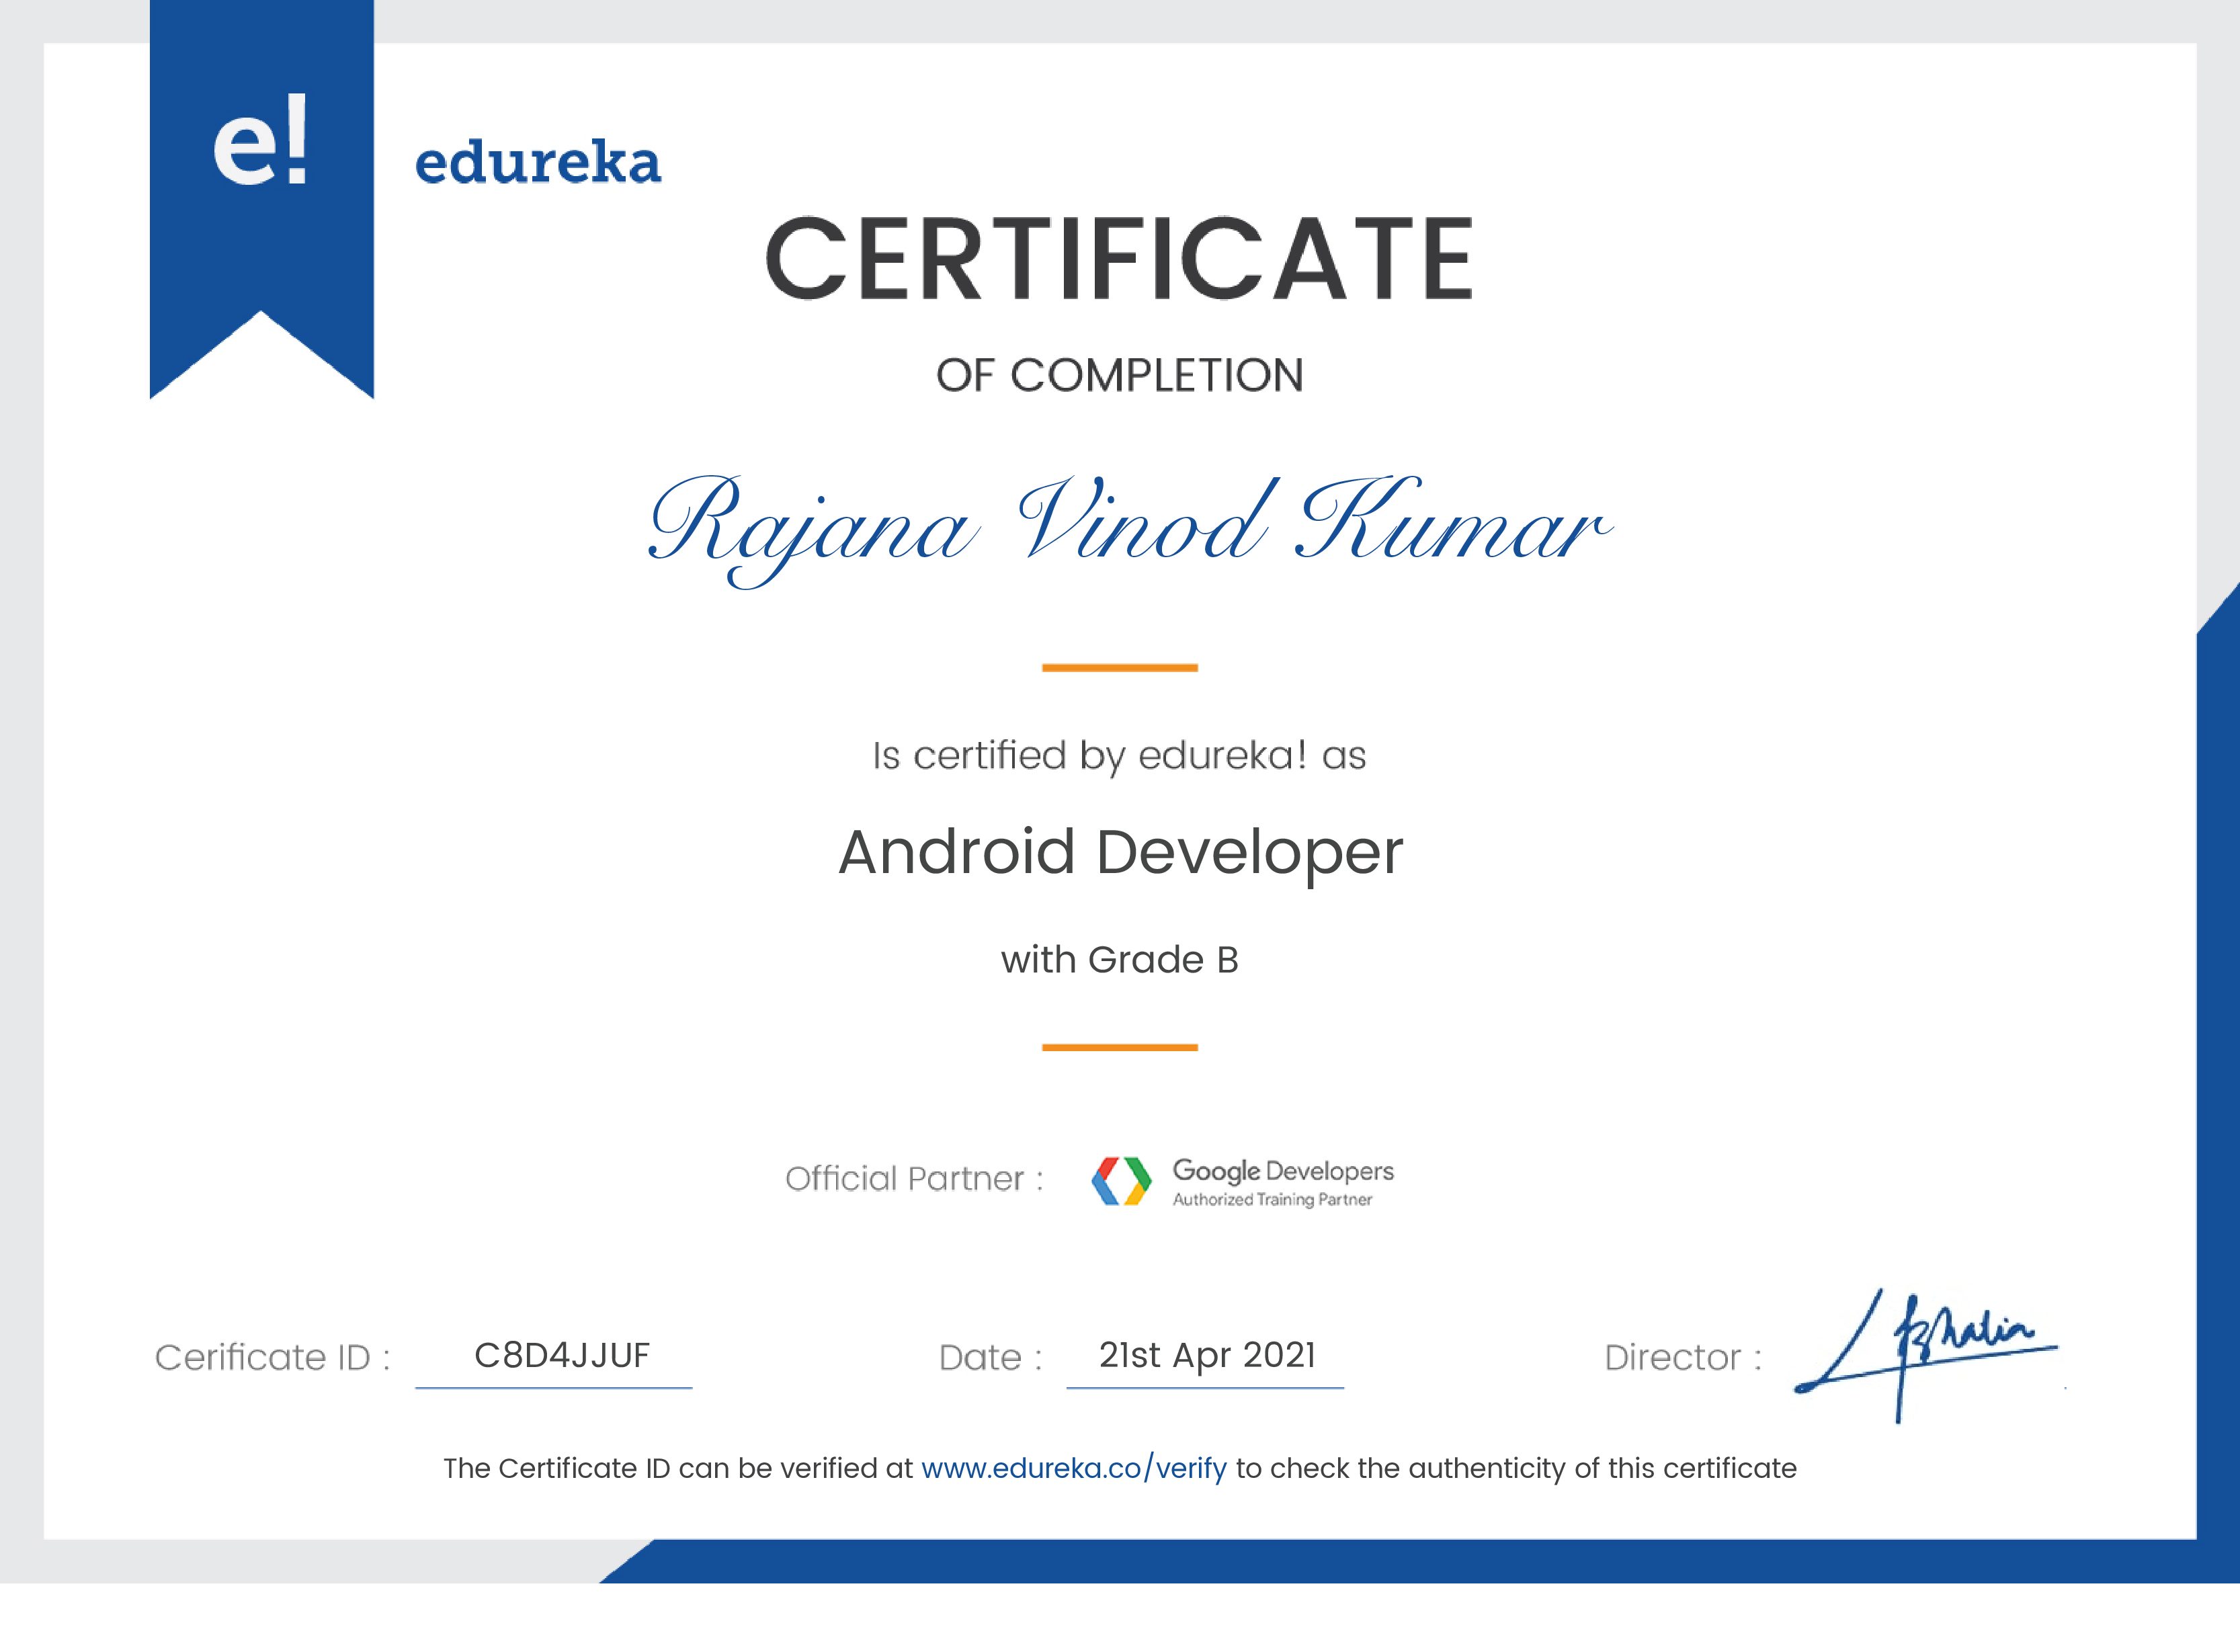Click the edureka wordmark text
Viewport: 2240px width, 1652px height.
[538, 162]
